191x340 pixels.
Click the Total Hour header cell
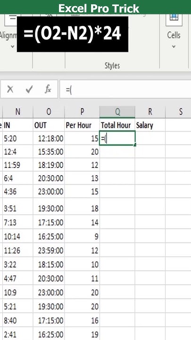[x=117, y=125]
